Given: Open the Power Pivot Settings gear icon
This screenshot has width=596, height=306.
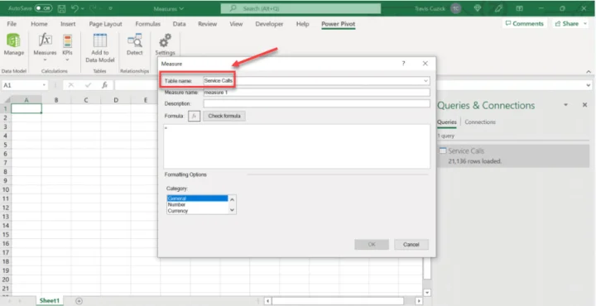Looking at the screenshot, I should tap(165, 41).
